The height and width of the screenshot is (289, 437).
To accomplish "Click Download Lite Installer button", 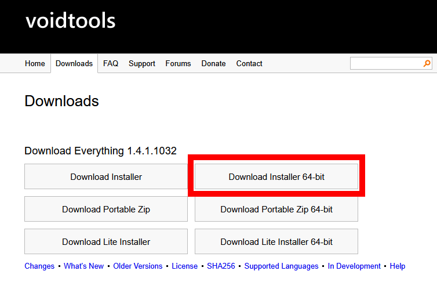I will point(106,241).
